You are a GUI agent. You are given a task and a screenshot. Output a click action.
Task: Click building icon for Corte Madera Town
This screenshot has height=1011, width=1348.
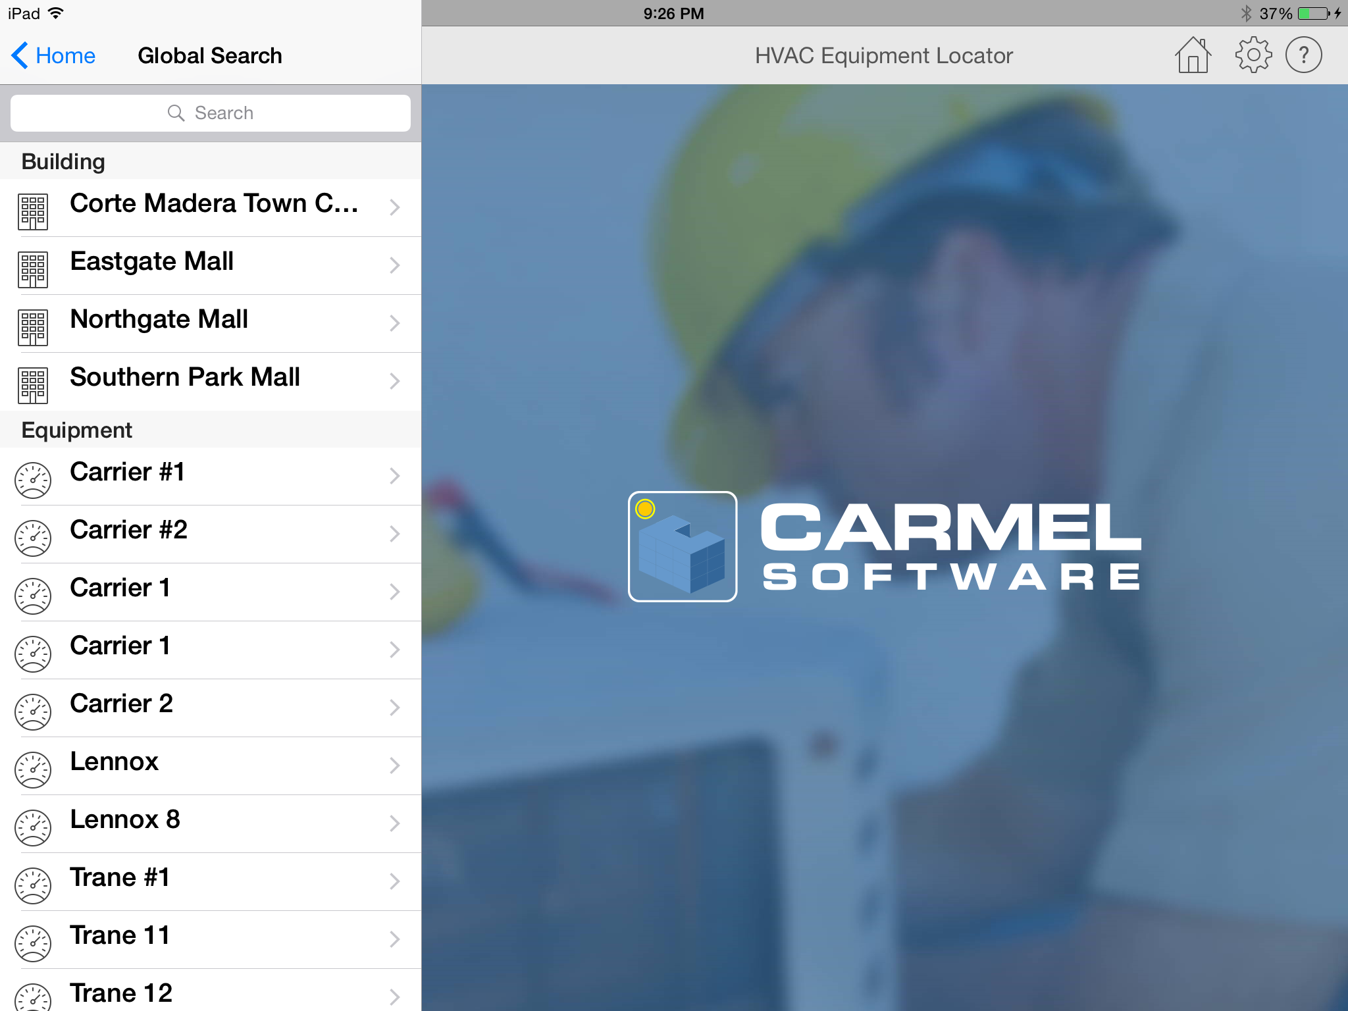(33, 212)
